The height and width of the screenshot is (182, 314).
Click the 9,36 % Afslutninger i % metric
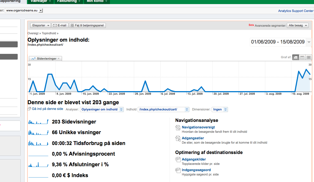[80, 165]
